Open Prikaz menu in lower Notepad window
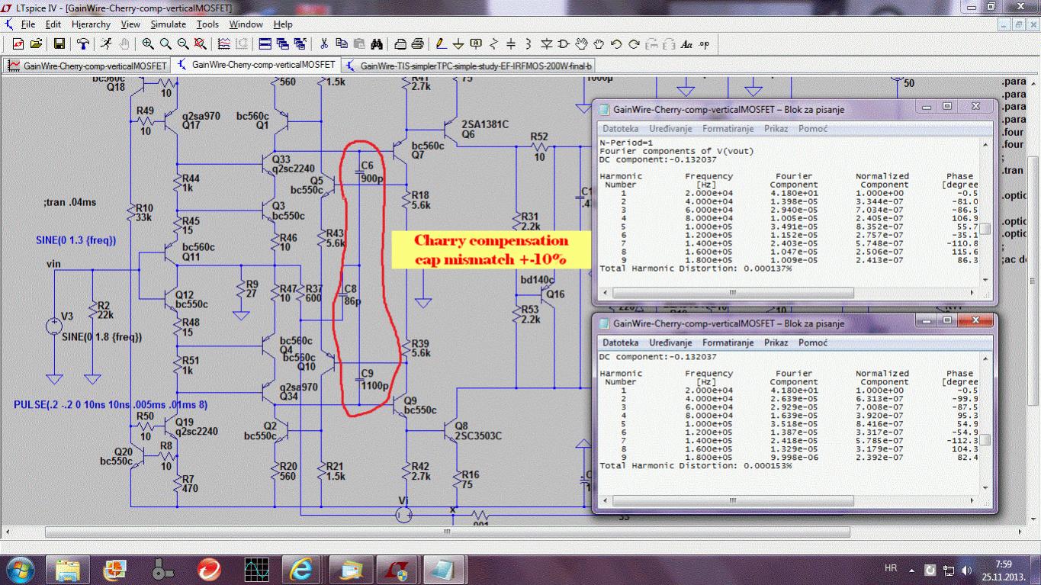1041x585 pixels. [x=776, y=343]
